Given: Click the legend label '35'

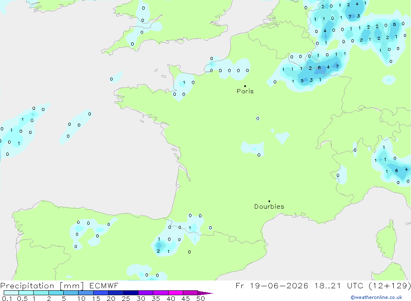Looking at the screenshot, I should 156,299.
